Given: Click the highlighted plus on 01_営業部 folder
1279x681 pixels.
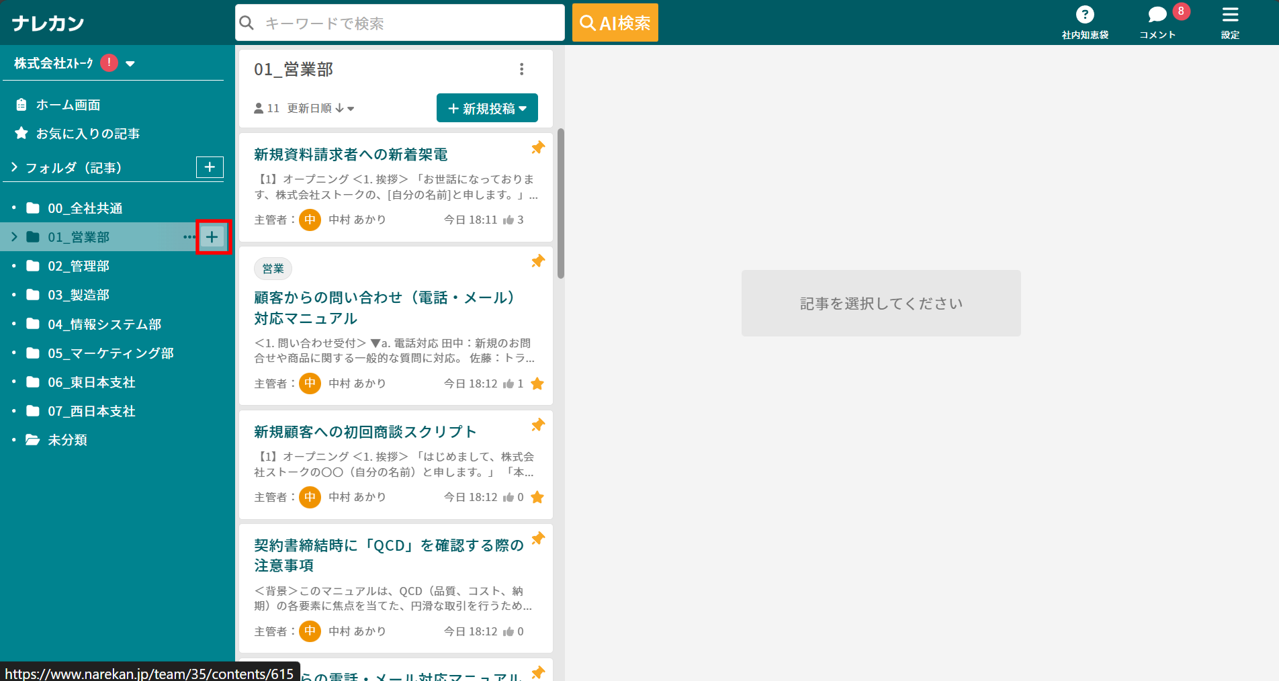Looking at the screenshot, I should tap(213, 236).
